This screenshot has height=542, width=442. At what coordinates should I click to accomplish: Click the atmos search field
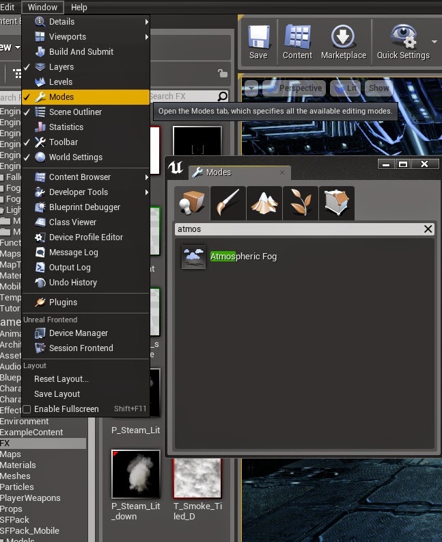[x=299, y=229]
